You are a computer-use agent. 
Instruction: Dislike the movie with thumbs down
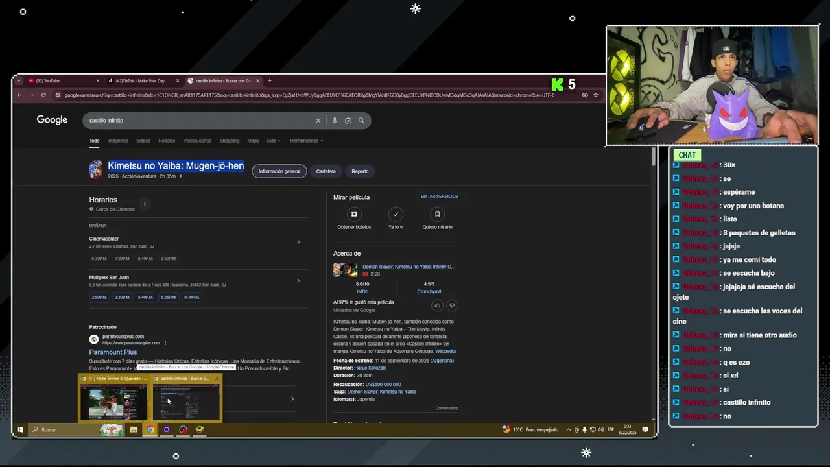(452, 305)
